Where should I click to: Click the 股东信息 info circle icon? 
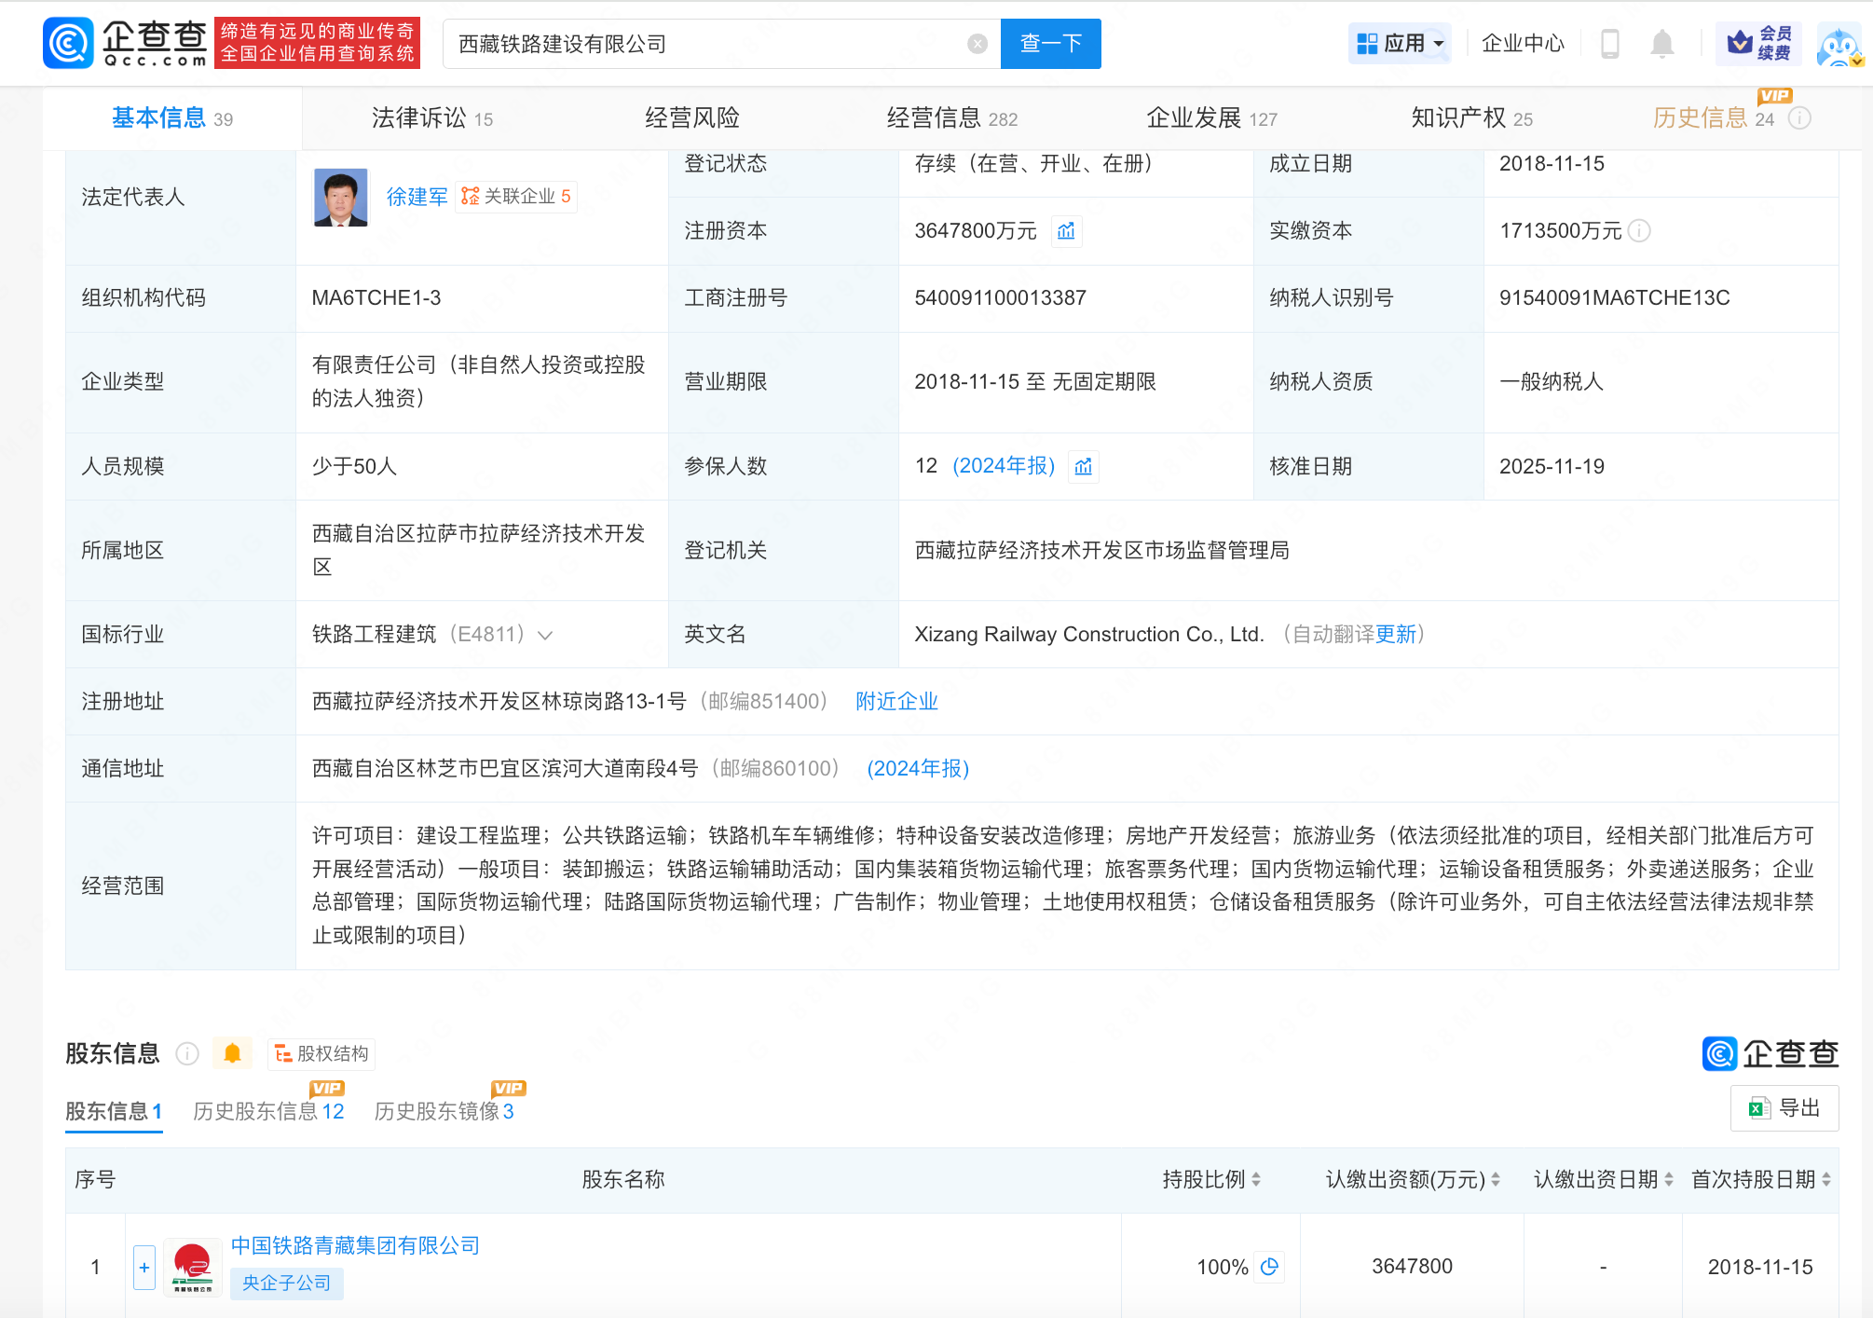[187, 1053]
